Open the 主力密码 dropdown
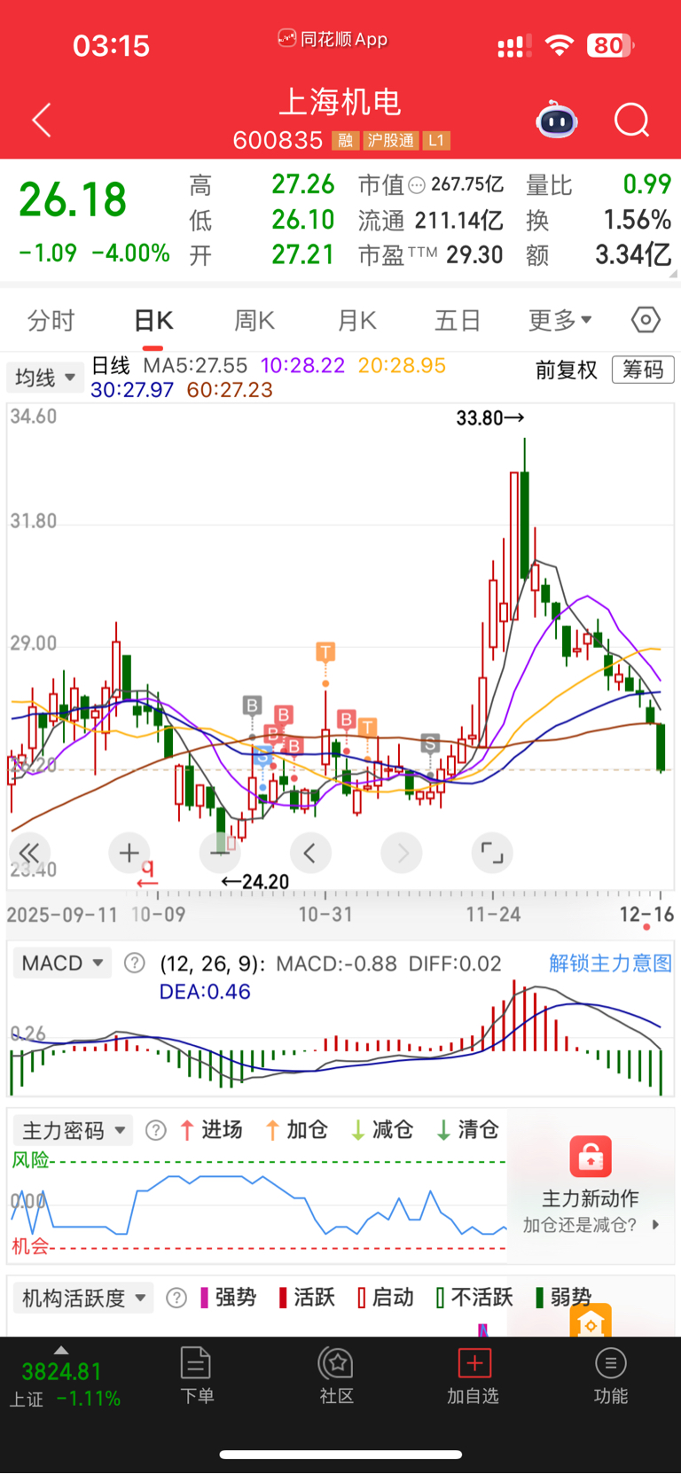Image resolution: width=681 pixels, height=1474 pixels. coord(73,1130)
